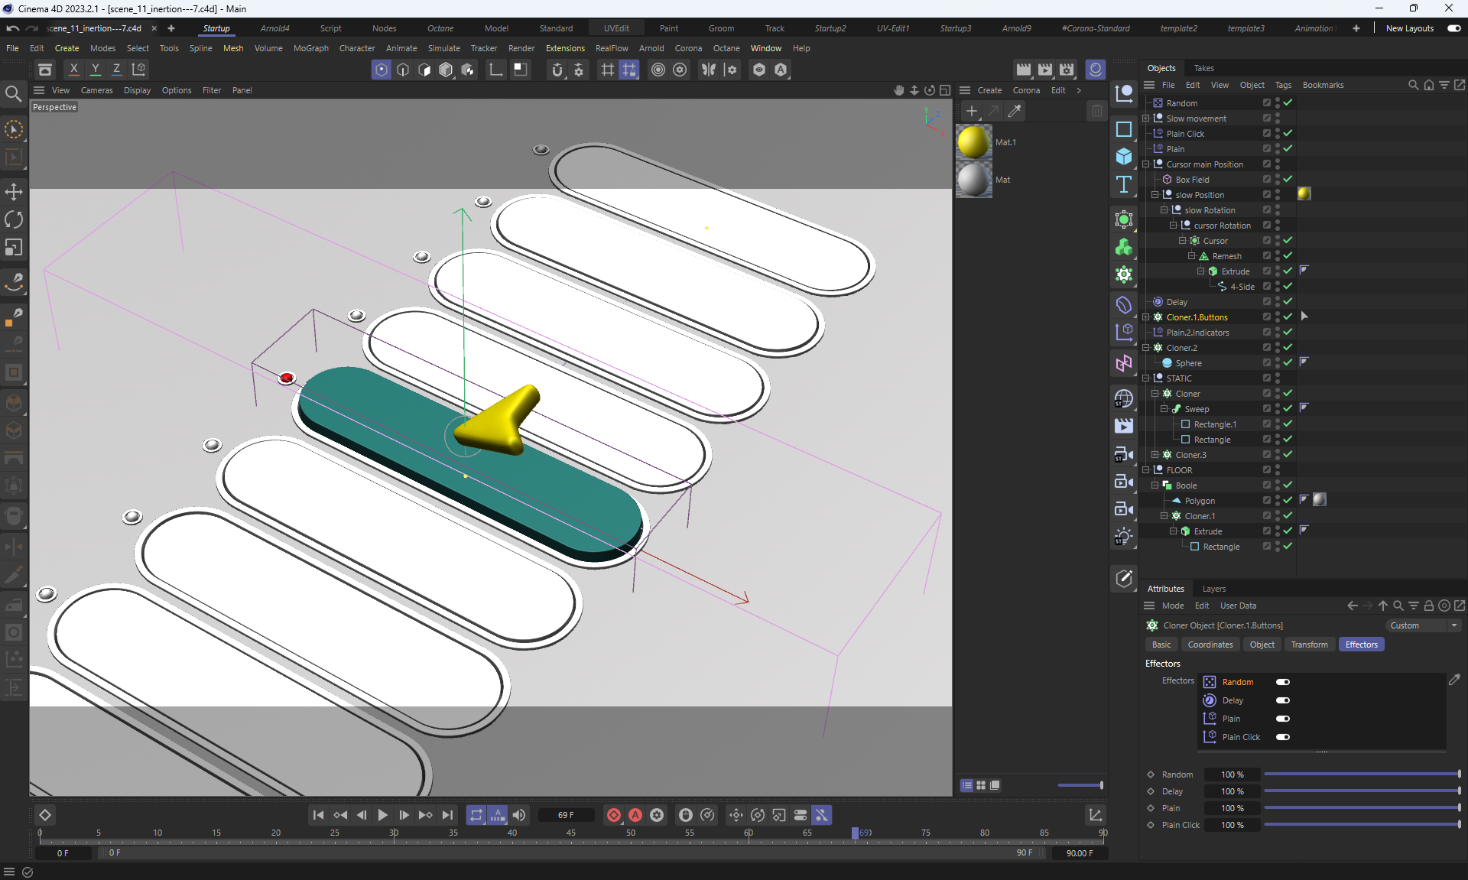
Task: Open the MoGraph menu
Action: click(310, 48)
